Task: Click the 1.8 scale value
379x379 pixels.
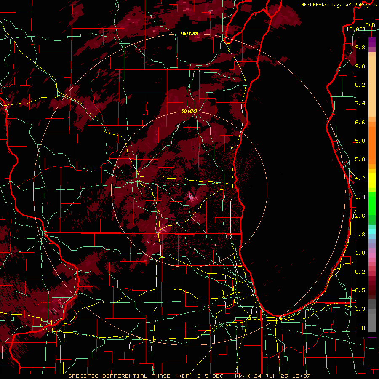Action: click(360, 235)
